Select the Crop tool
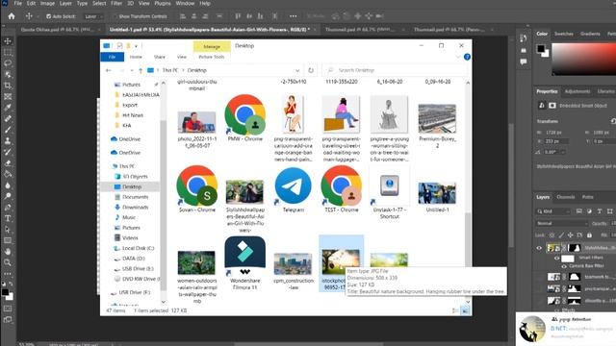The image size is (616, 346). coord(8,86)
